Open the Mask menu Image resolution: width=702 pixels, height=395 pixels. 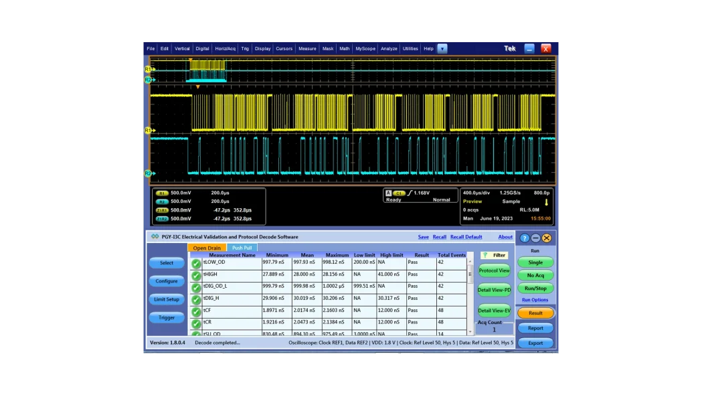pyautogui.click(x=328, y=48)
